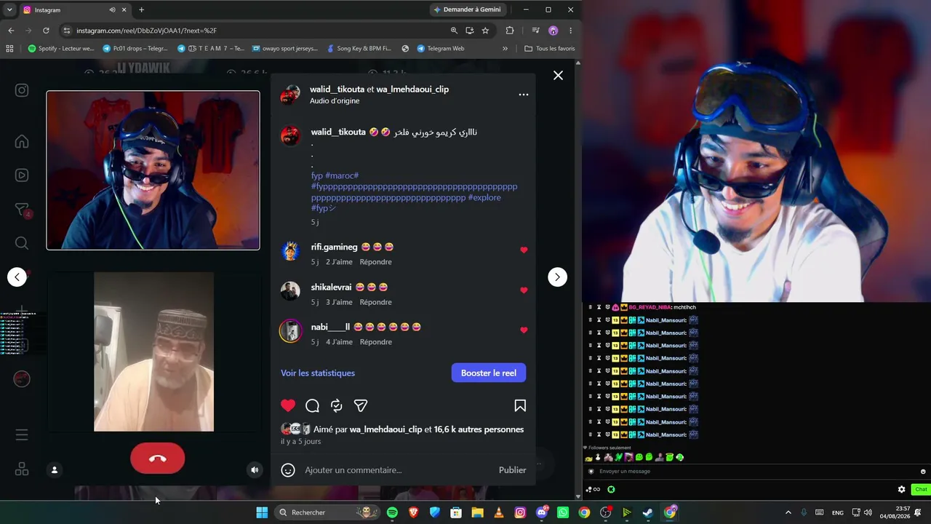Open Reels section in Instagram sidebar
The width and height of the screenshot is (931, 524).
(22, 175)
